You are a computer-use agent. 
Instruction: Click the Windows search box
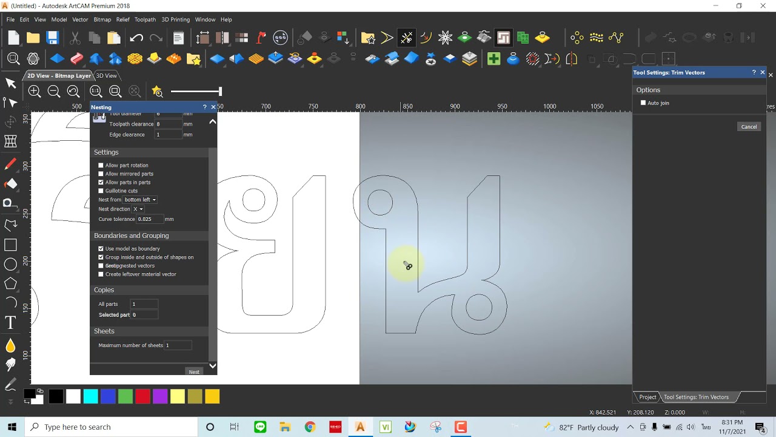click(110, 427)
